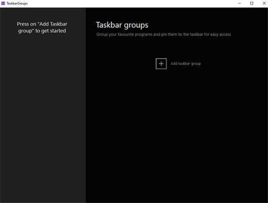Click the word "Taskbar" in the main heading
Screen dimensions: 268x203
click(x=109, y=25)
